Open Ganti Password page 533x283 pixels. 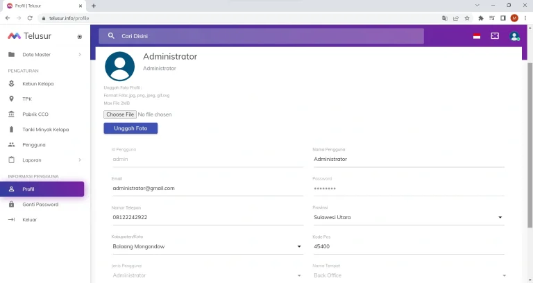40,205
